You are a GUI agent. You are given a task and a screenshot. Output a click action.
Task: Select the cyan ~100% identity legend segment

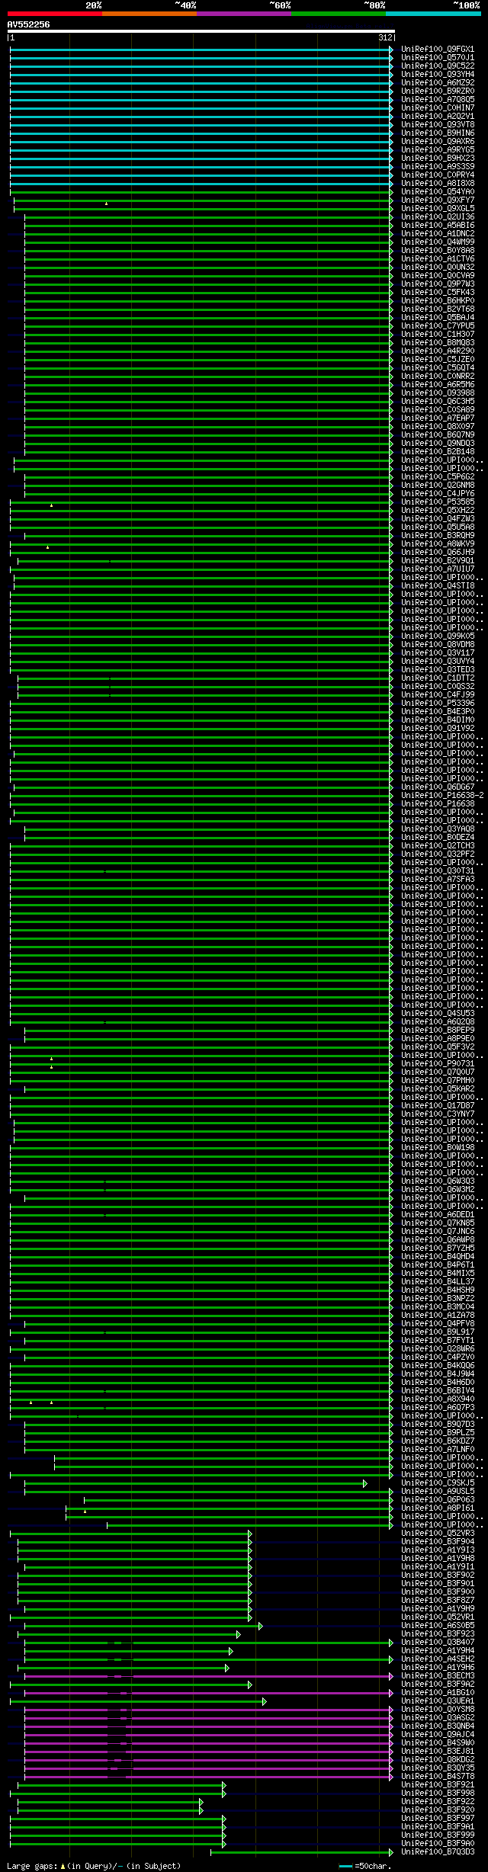tap(433, 14)
